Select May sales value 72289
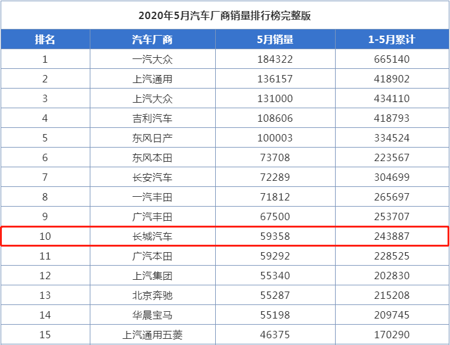Viewport: 450px width, 345px height. [x=275, y=177]
